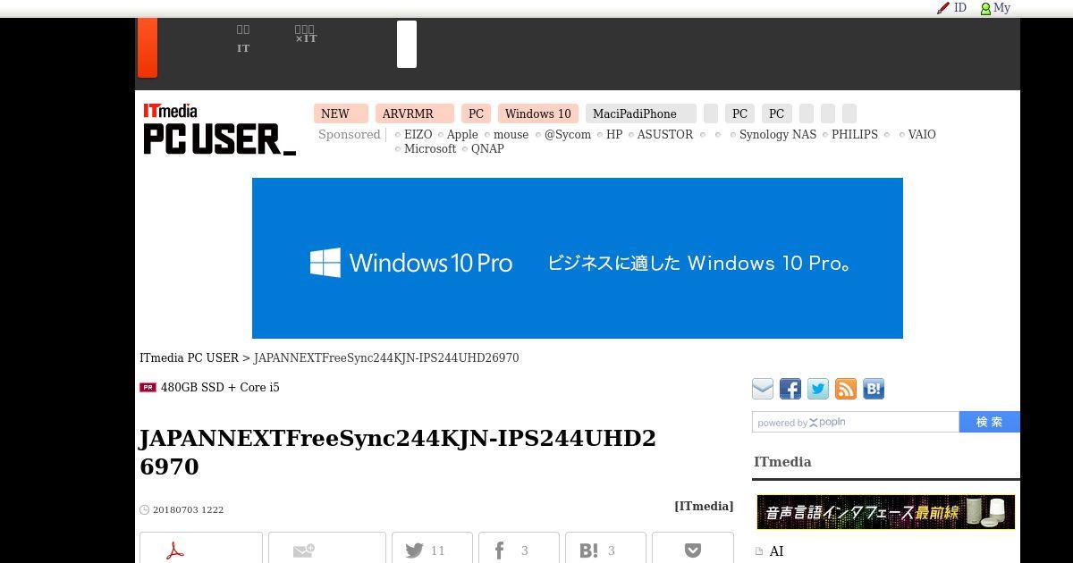Viewport: 1073px width, 563px height.
Task: Save the article to Pocket
Action: 693,549
